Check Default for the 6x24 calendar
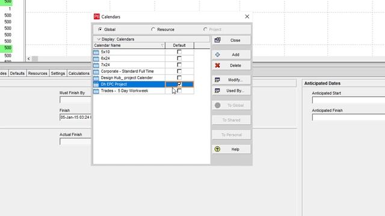The height and width of the screenshot is (216, 385). coord(179,58)
